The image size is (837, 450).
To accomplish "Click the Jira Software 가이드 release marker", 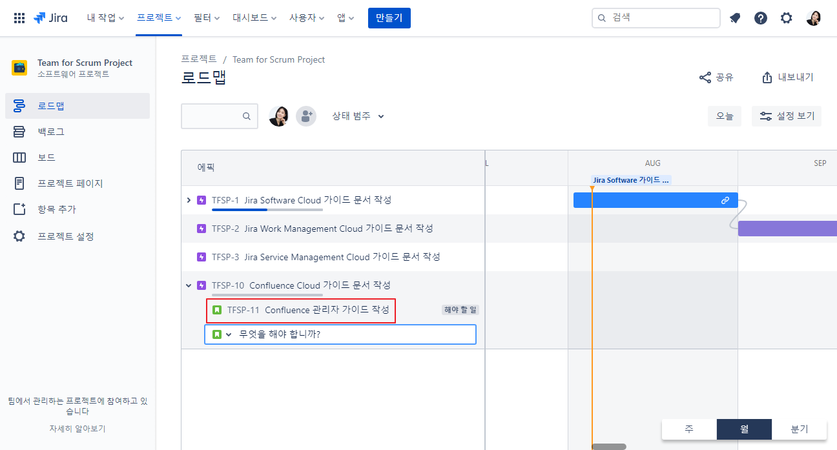I will 631,180.
